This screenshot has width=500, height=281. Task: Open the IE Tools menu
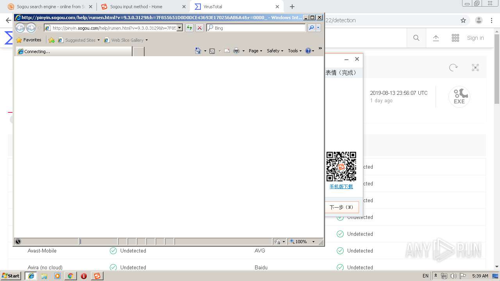point(295,51)
